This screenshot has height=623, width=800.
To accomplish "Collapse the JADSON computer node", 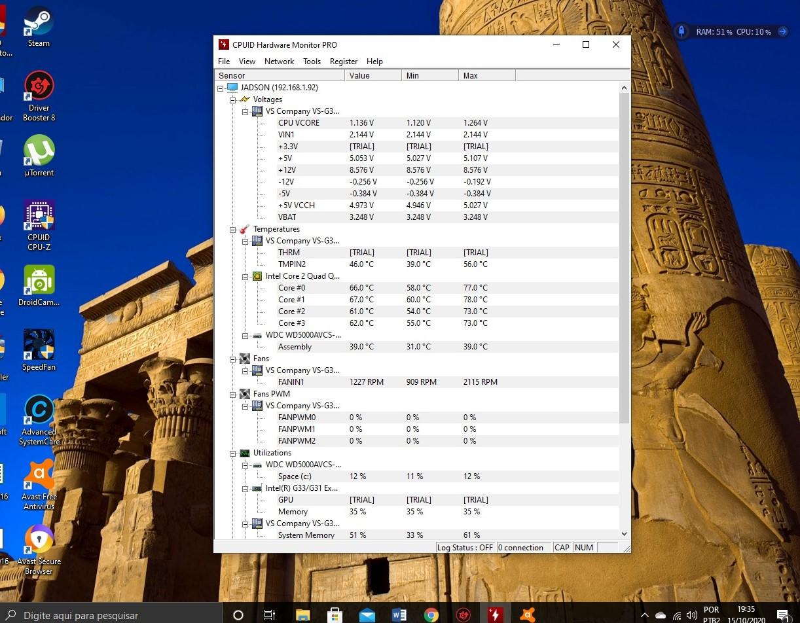I will click(x=221, y=88).
